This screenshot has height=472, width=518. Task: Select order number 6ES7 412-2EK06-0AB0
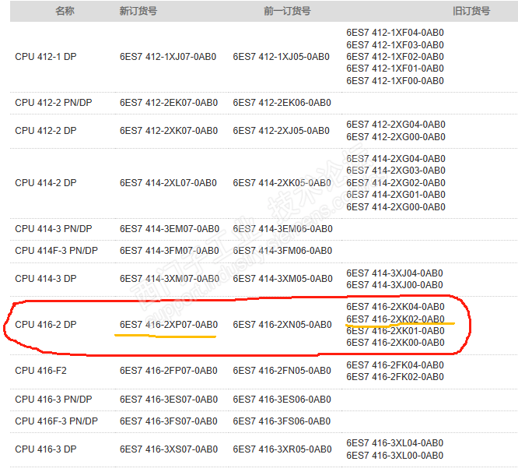[x=282, y=103]
